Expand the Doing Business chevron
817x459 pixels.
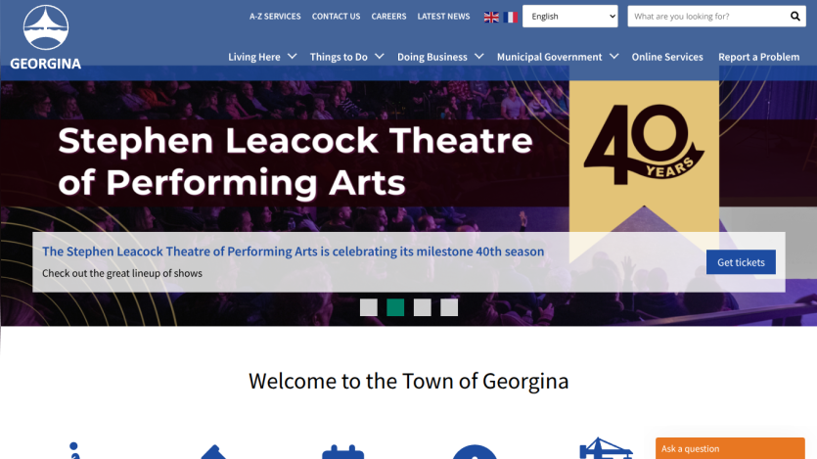pyautogui.click(x=479, y=56)
